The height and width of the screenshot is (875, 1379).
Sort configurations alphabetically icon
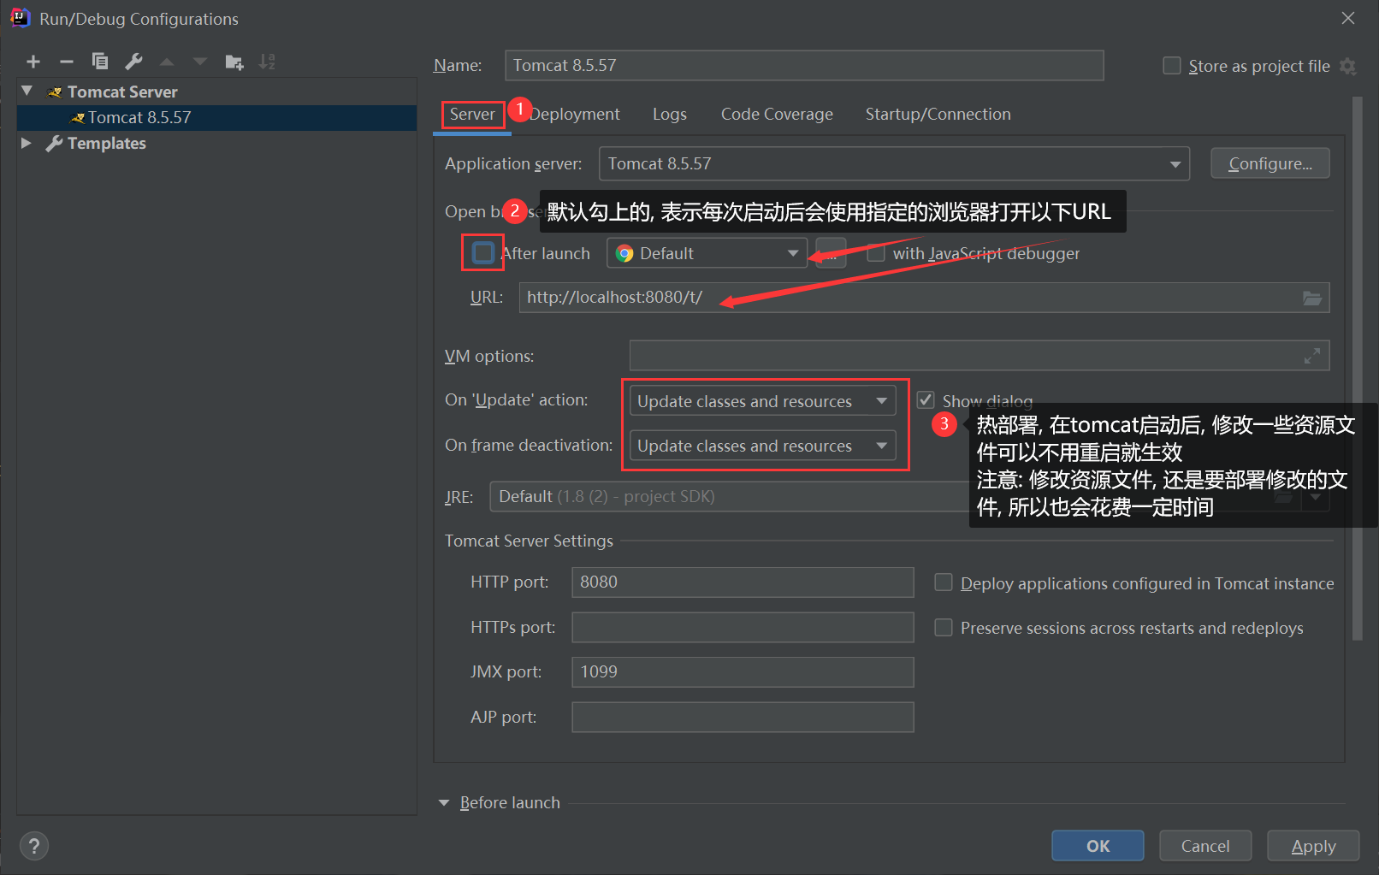[268, 62]
